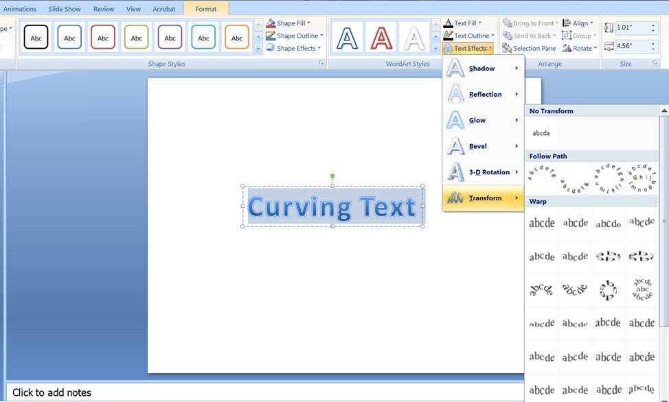Screen dimensions: 669x402
Task: Choose the orange outlined shape style preset
Action: pos(237,38)
